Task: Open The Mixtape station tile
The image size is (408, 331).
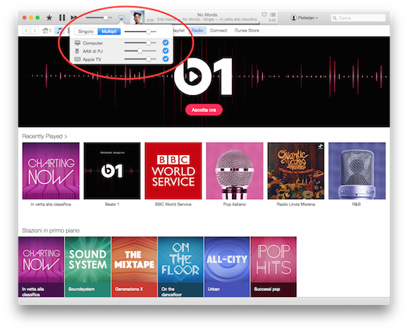Action: (134, 267)
